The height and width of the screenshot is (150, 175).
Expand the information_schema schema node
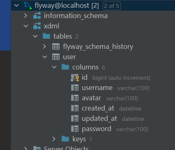pyautogui.click(x=25, y=16)
